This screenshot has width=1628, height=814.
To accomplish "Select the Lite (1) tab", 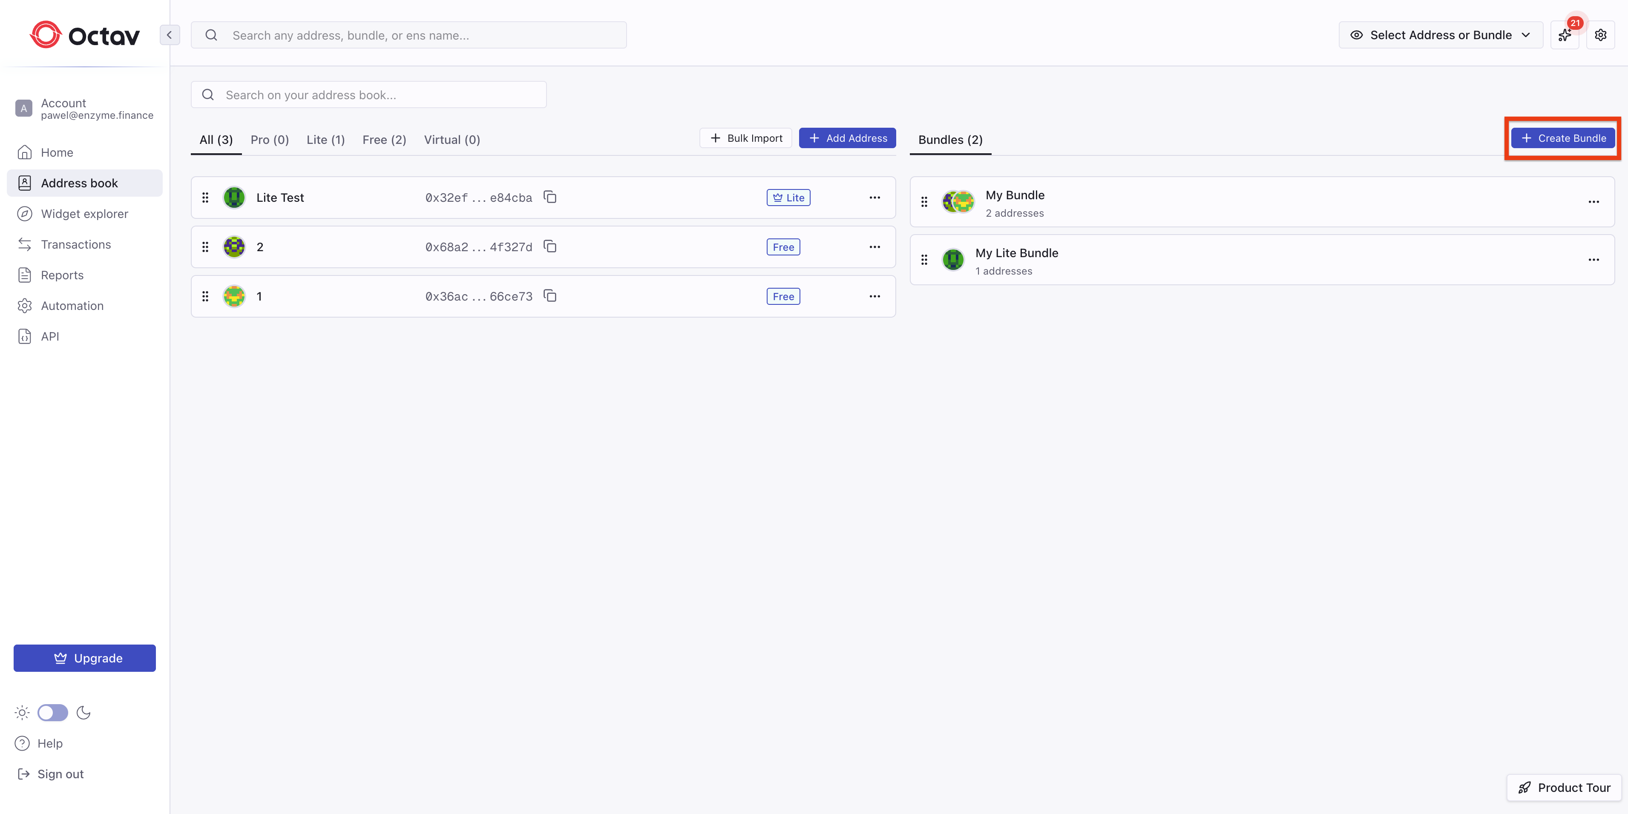I will [325, 140].
